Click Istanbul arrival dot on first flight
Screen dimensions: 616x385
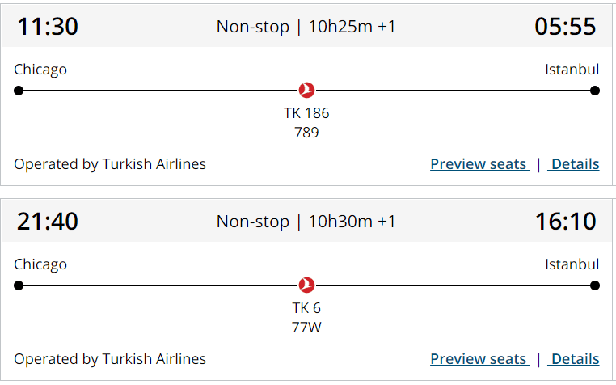click(595, 91)
